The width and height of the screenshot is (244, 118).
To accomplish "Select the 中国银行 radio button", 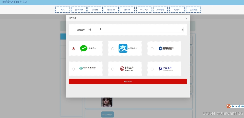I will pos(113,69).
